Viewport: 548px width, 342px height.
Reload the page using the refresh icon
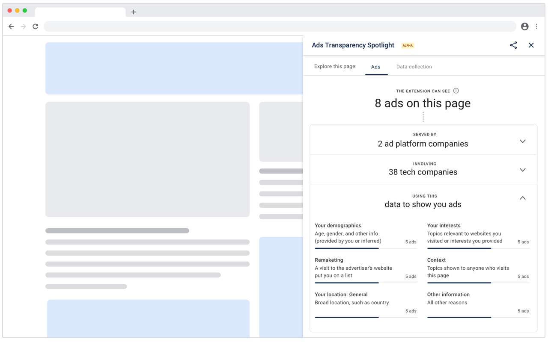pos(35,26)
